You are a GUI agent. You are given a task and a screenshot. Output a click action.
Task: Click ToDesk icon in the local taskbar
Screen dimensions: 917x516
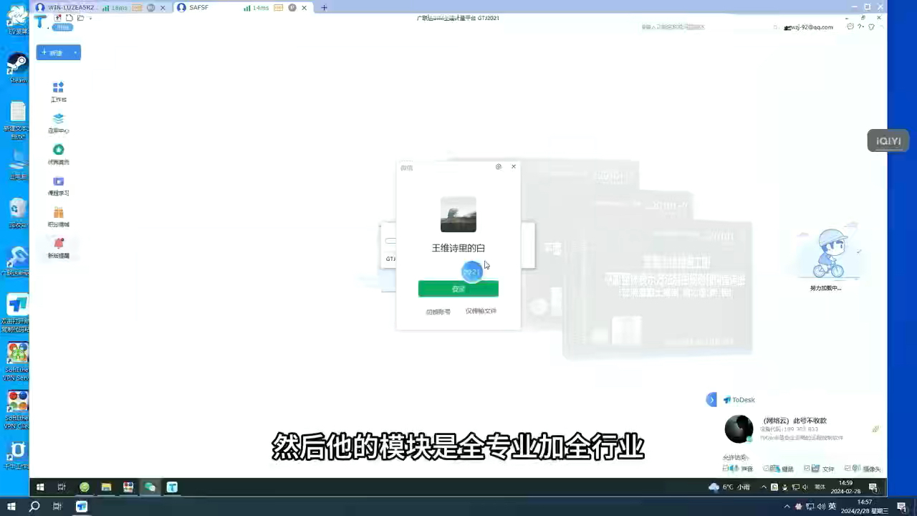[82, 507]
